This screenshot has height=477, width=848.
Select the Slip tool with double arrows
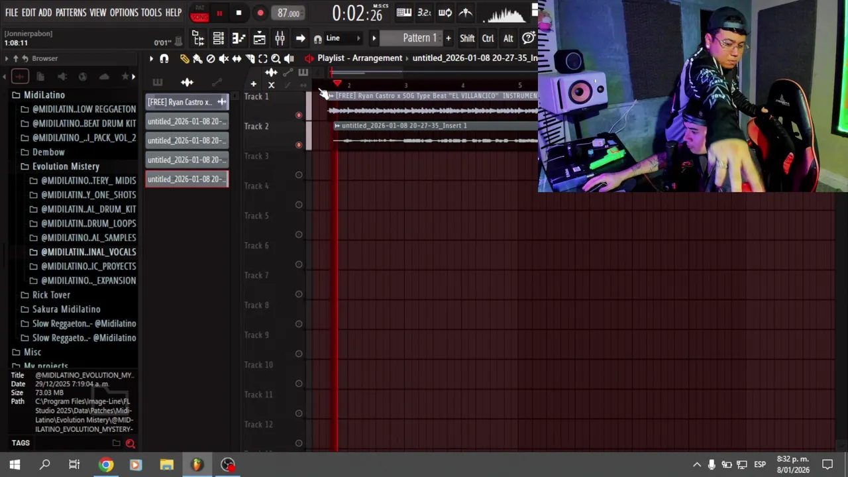point(237,58)
